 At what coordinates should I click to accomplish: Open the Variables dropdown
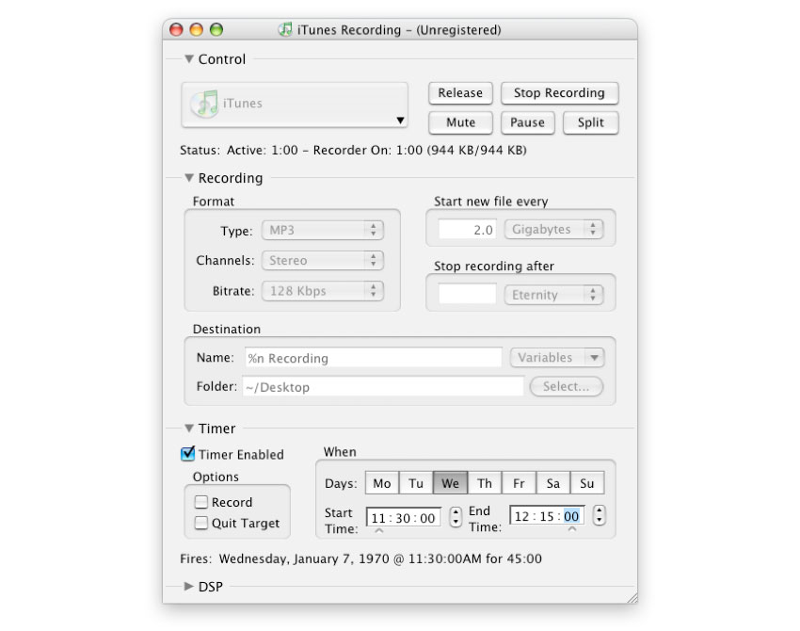pos(556,357)
